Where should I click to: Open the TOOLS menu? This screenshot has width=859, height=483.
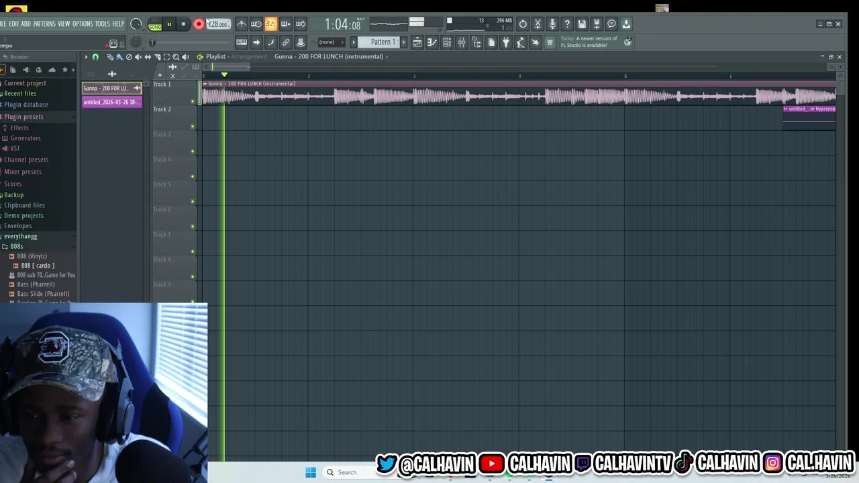(x=102, y=24)
